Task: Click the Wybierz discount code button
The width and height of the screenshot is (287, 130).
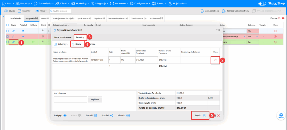Action: (95, 99)
